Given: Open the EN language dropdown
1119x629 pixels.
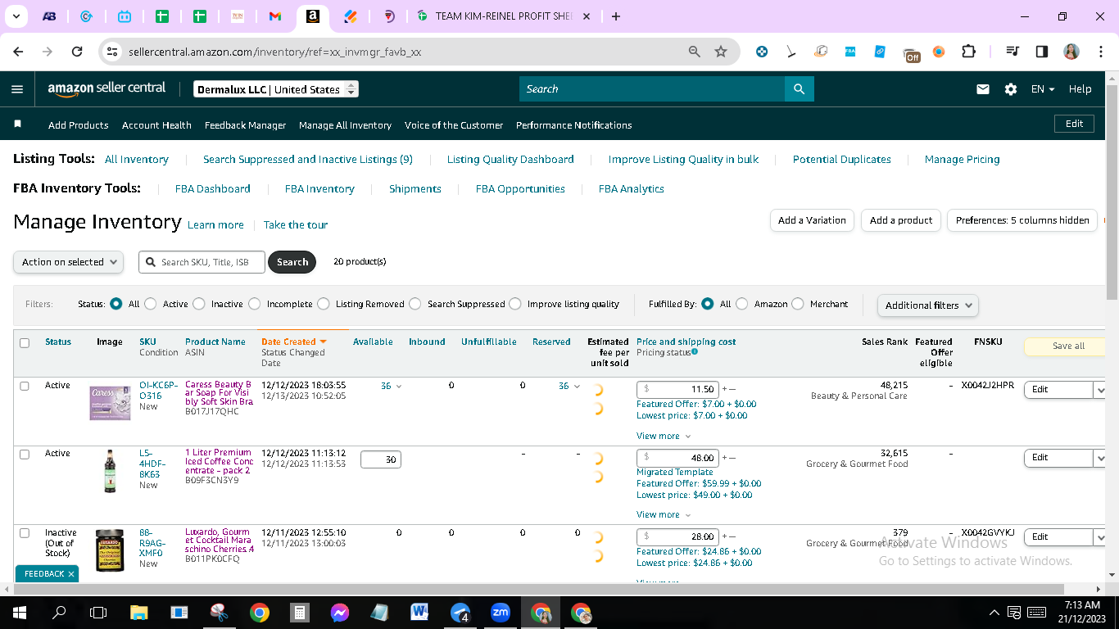Looking at the screenshot, I should [x=1043, y=89].
